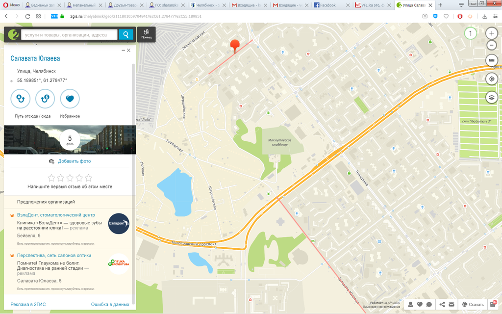Activate the ruler measurement tool
This screenshot has height=314, width=502.
492,60
